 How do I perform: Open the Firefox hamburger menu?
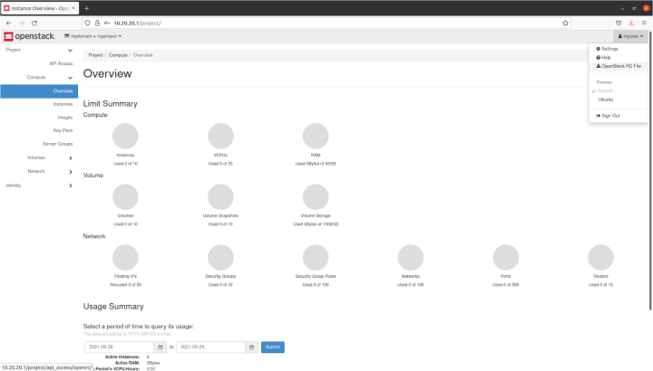[644, 24]
